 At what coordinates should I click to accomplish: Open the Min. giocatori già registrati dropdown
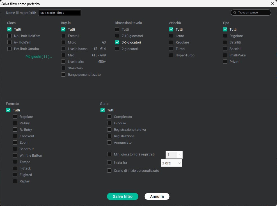tap(174, 155)
